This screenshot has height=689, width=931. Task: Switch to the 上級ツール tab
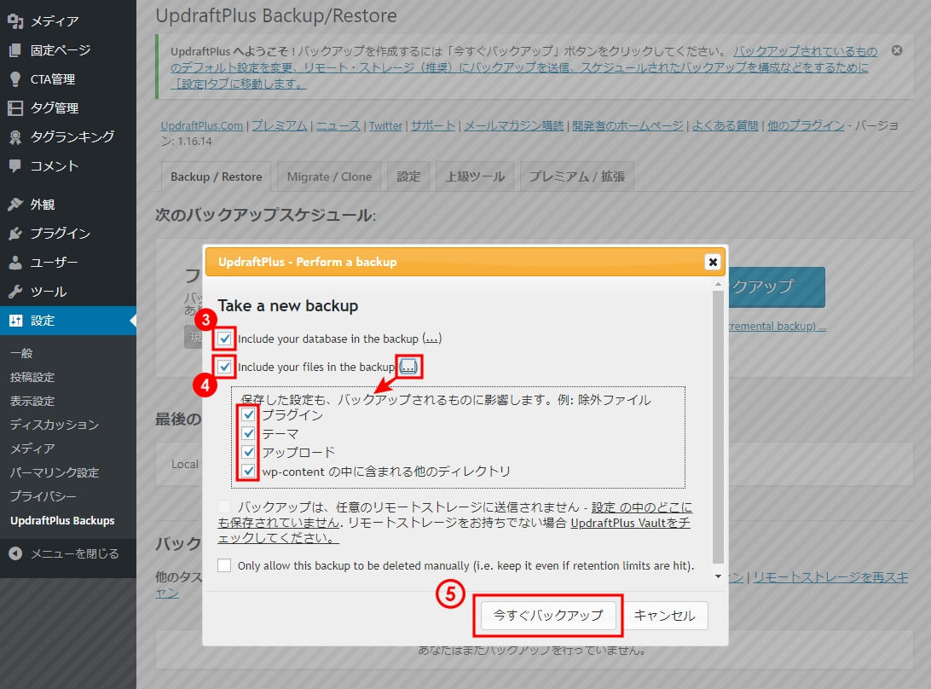(x=475, y=177)
